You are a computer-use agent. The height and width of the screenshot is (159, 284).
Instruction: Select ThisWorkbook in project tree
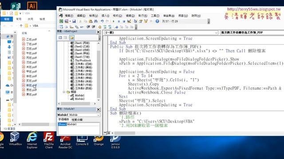point(83,61)
